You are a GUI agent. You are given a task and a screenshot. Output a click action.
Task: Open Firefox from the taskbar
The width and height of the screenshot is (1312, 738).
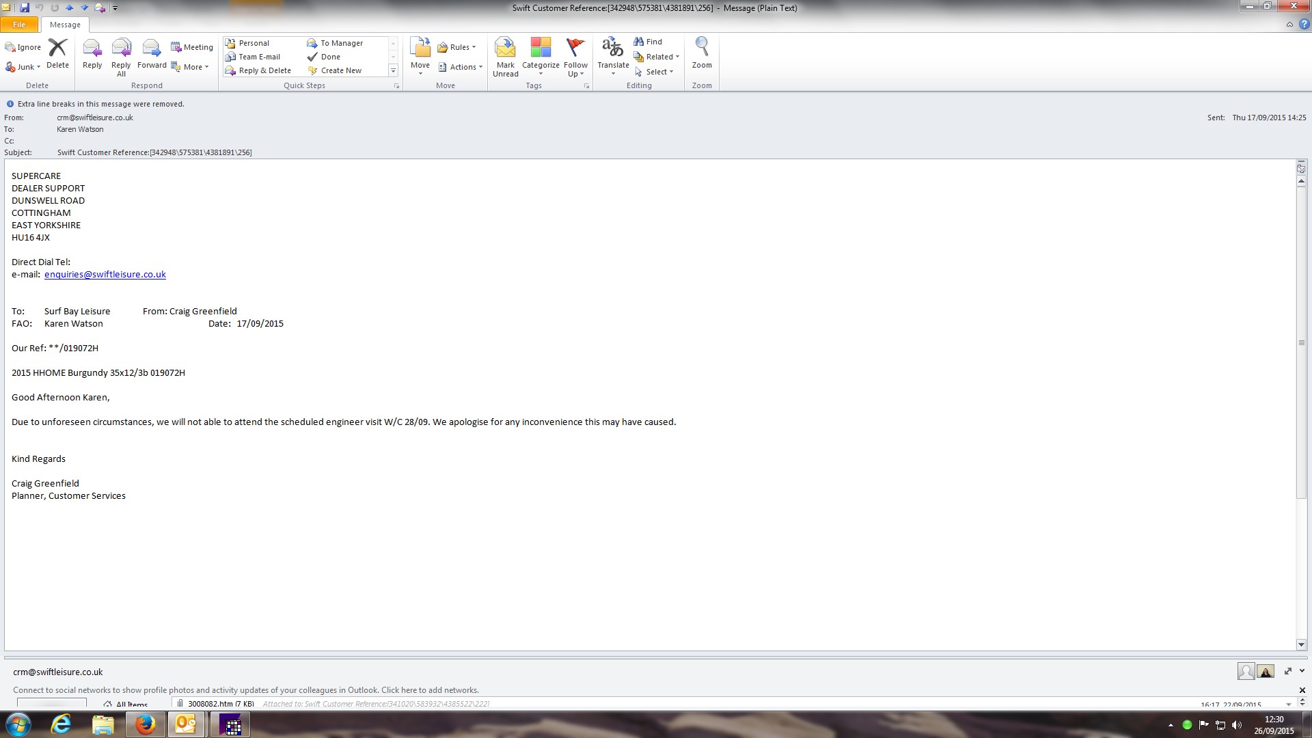(x=145, y=724)
